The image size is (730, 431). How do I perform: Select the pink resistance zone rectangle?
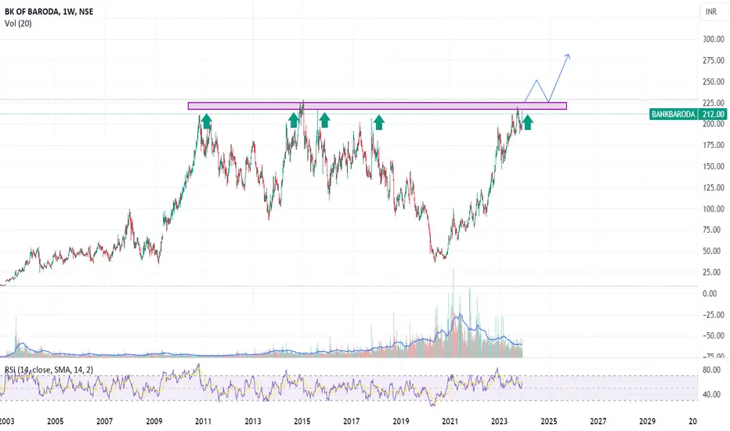pos(377,106)
